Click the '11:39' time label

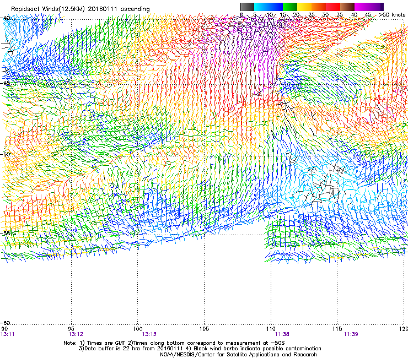pos(351,334)
